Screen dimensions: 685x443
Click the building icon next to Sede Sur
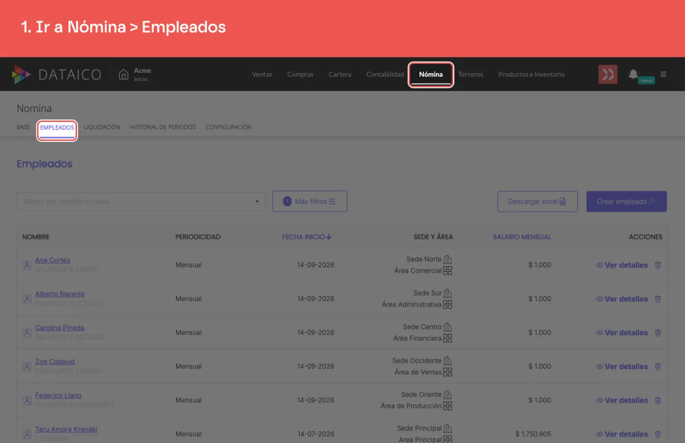tap(448, 293)
